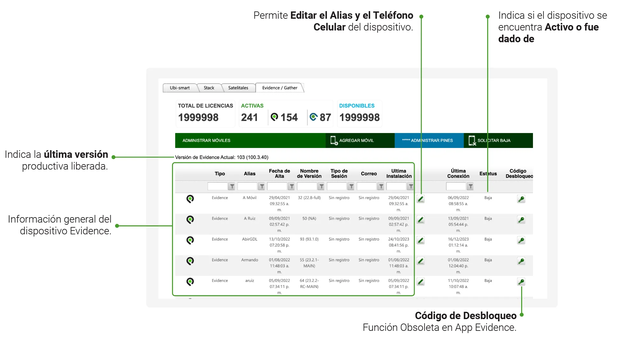Viewport: 622px width, 341px height.
Task: Open the Satelitales tab
Action: [238, 88]
